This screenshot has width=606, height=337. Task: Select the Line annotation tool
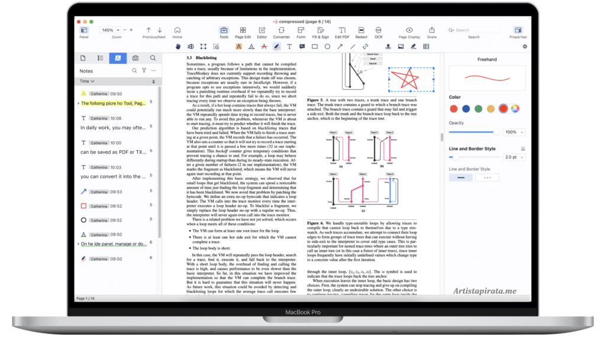tap(353, 46)
